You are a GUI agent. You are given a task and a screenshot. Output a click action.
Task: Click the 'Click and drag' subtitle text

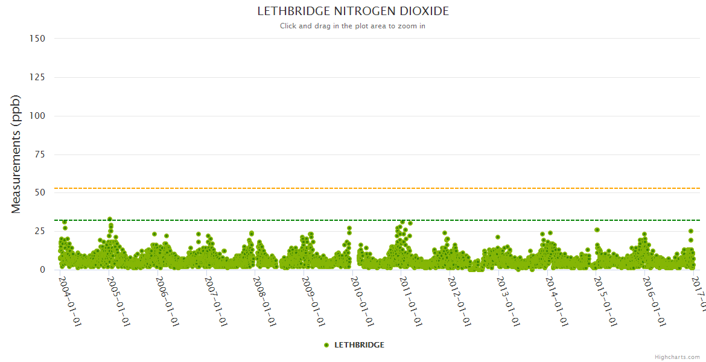(352, 26)
